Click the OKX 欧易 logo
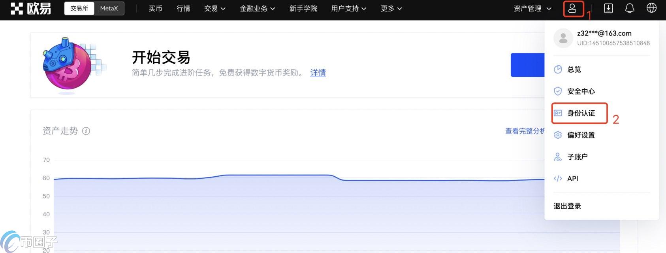666x253 pixels. [x=31, y=8]
